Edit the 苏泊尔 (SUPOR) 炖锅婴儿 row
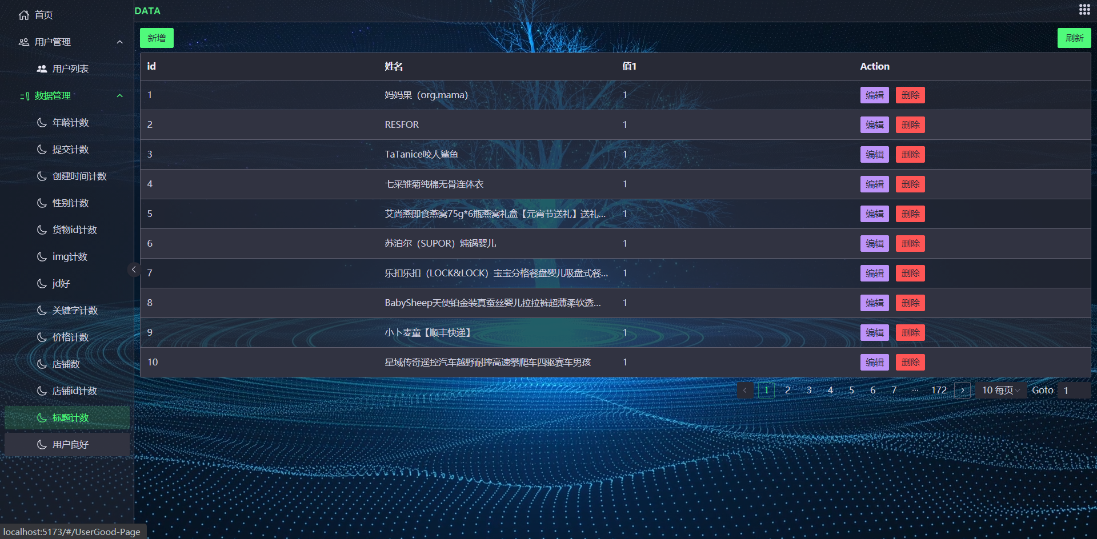This screenshot has height=539, width=1097. tap(875, 244)
